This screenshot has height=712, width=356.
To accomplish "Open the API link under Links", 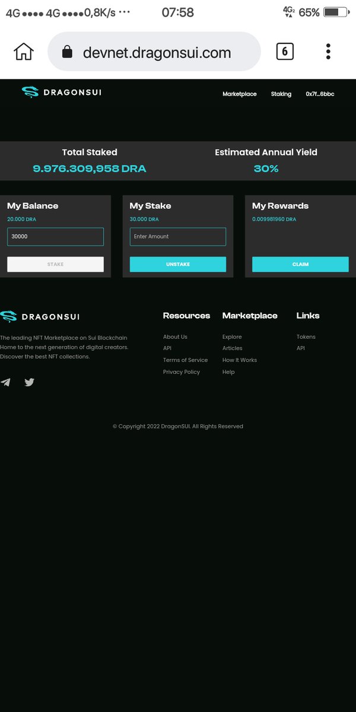I will point(301,348).
